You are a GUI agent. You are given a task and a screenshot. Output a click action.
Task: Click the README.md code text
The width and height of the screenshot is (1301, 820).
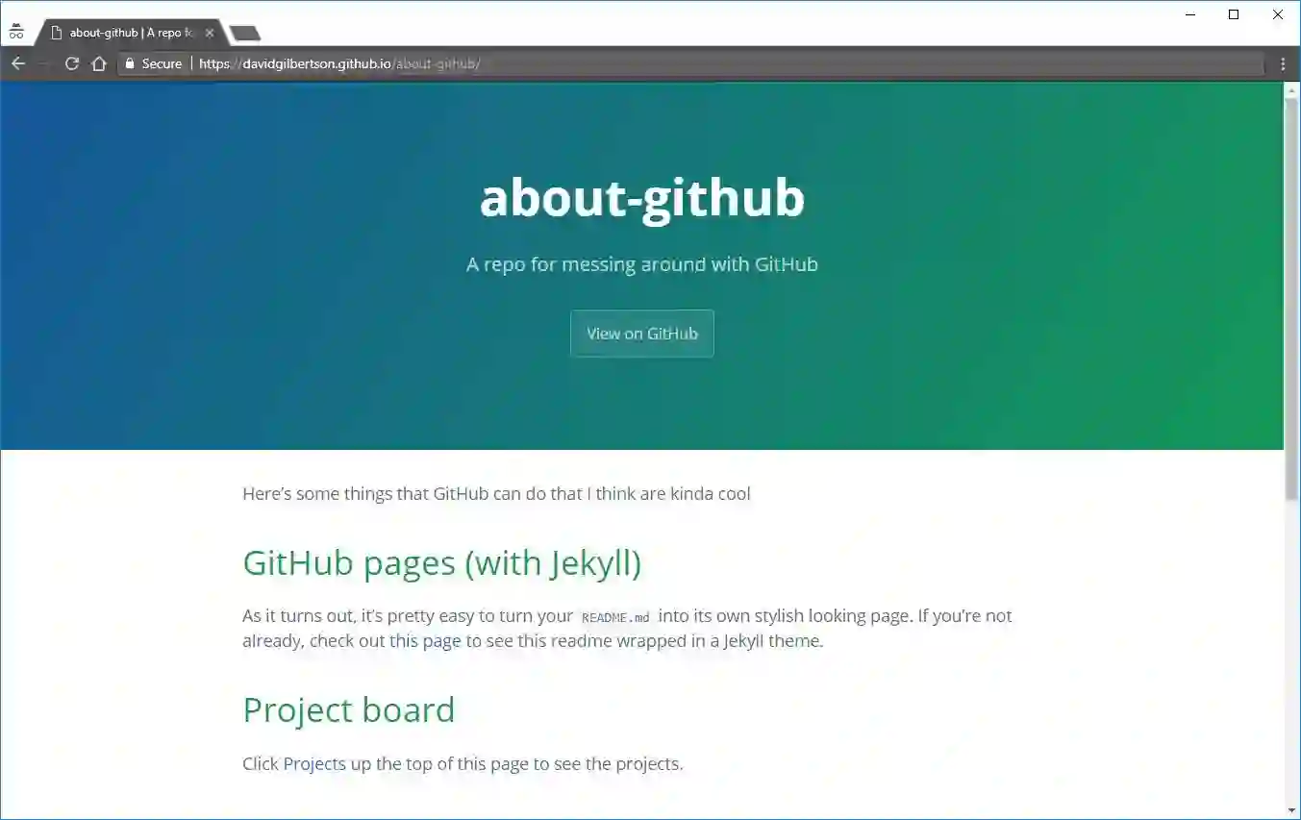pyautogui.click(x=615, y=617)
